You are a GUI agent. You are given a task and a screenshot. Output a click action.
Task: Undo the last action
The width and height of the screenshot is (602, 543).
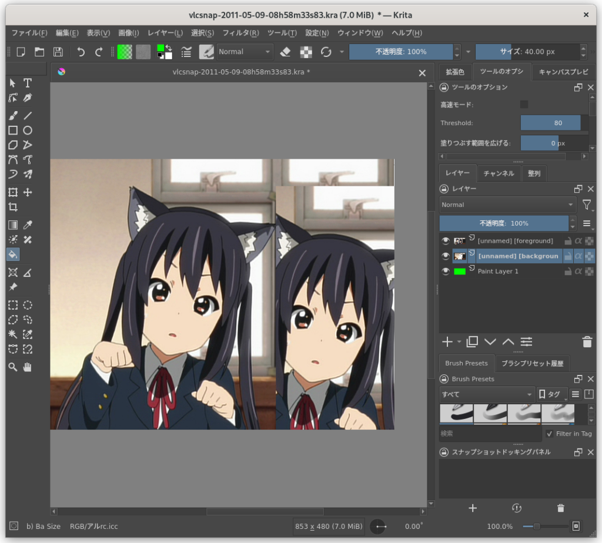tap(81, 52)
